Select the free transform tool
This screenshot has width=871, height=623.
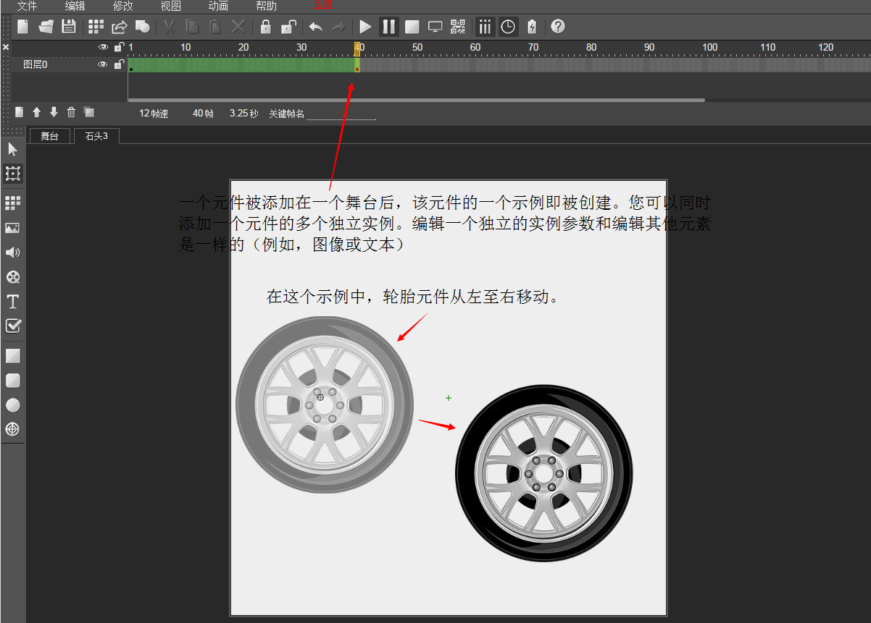click(x=12, y=174)
